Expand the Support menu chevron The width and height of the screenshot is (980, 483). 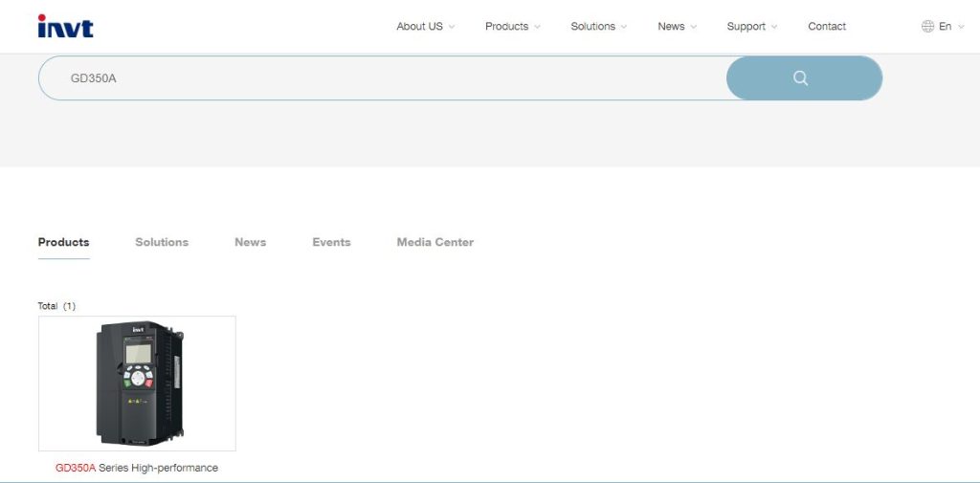774,27
